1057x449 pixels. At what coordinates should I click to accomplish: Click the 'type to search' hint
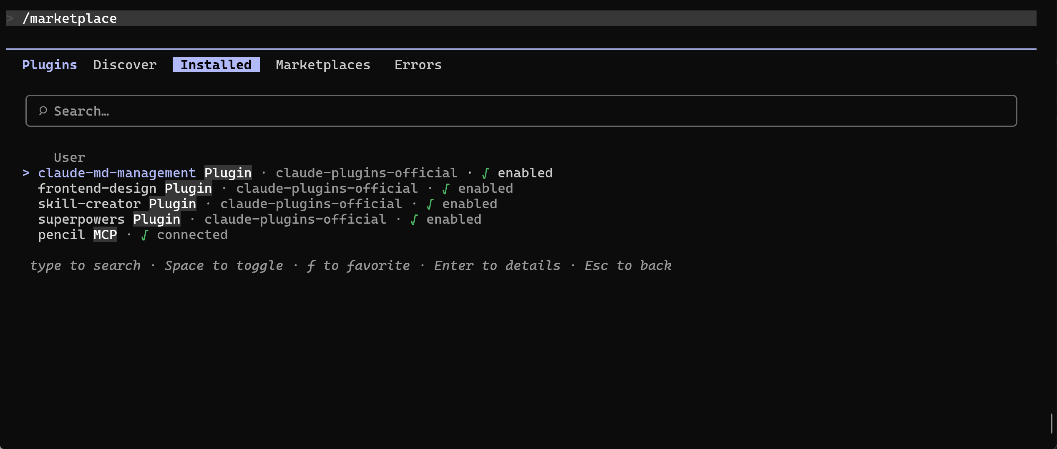click(86, 266)
